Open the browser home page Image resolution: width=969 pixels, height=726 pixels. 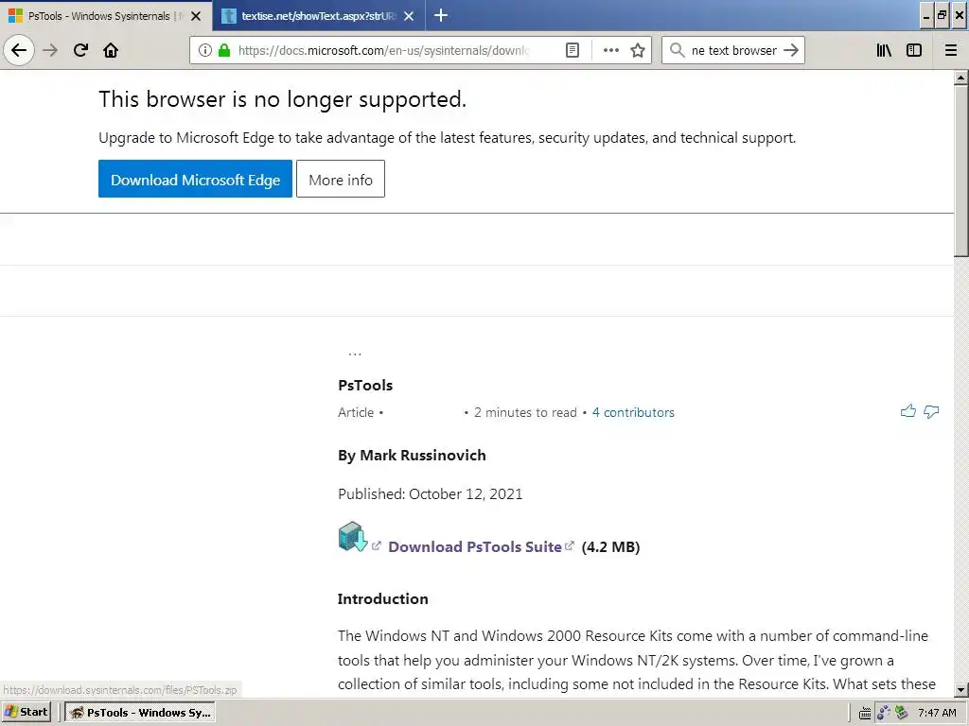coord(111,50)
